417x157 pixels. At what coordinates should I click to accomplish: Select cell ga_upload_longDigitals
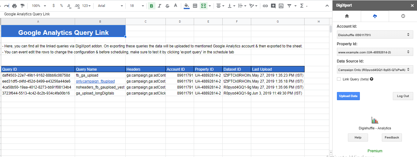pos(100,93)
